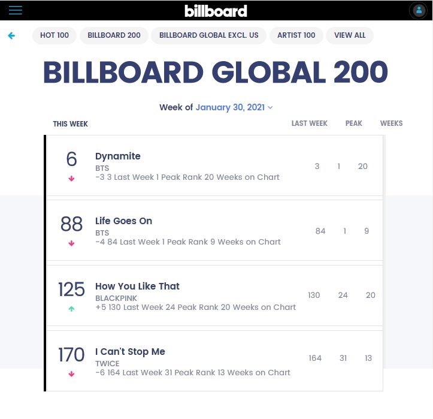
Task: Click the down arrow under rank 6
Action: [72, 179]
